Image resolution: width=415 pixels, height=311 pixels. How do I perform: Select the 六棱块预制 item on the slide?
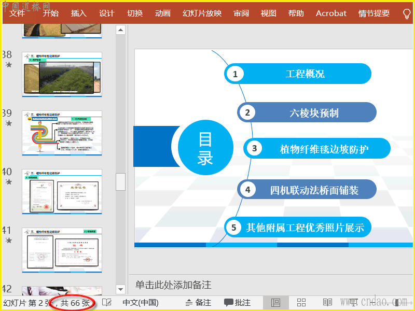(x=307, y=112)
